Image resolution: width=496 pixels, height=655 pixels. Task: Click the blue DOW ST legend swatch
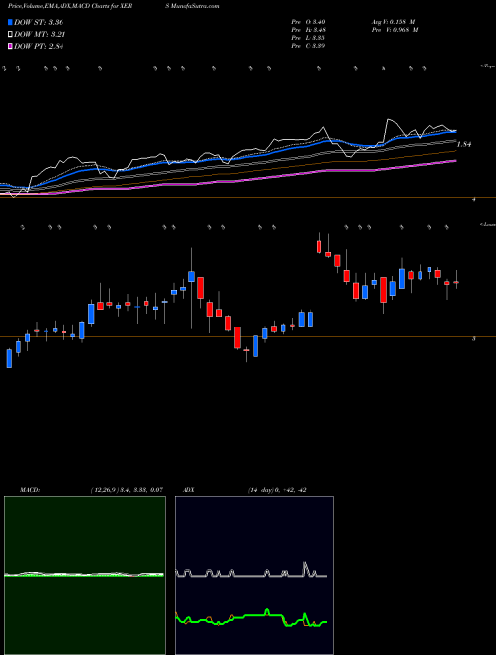(x=11, y=22)
